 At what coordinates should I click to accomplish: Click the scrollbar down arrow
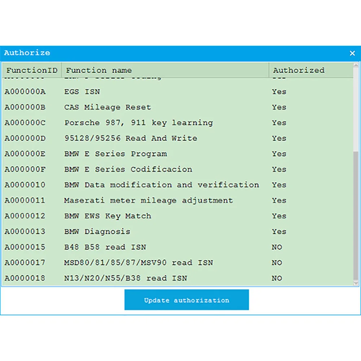[356, 283]
